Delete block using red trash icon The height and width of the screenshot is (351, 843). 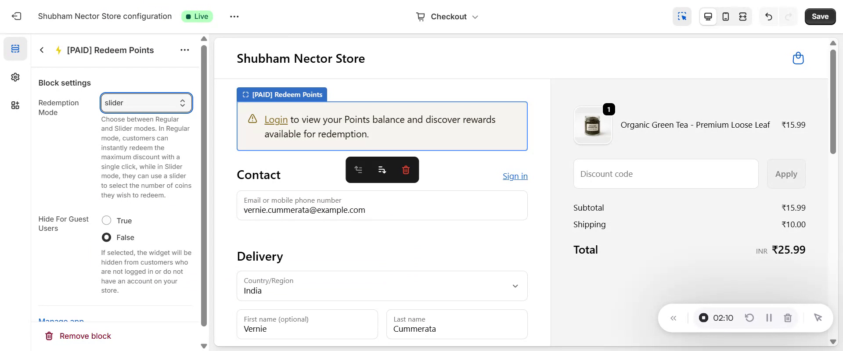coord(406,170)
